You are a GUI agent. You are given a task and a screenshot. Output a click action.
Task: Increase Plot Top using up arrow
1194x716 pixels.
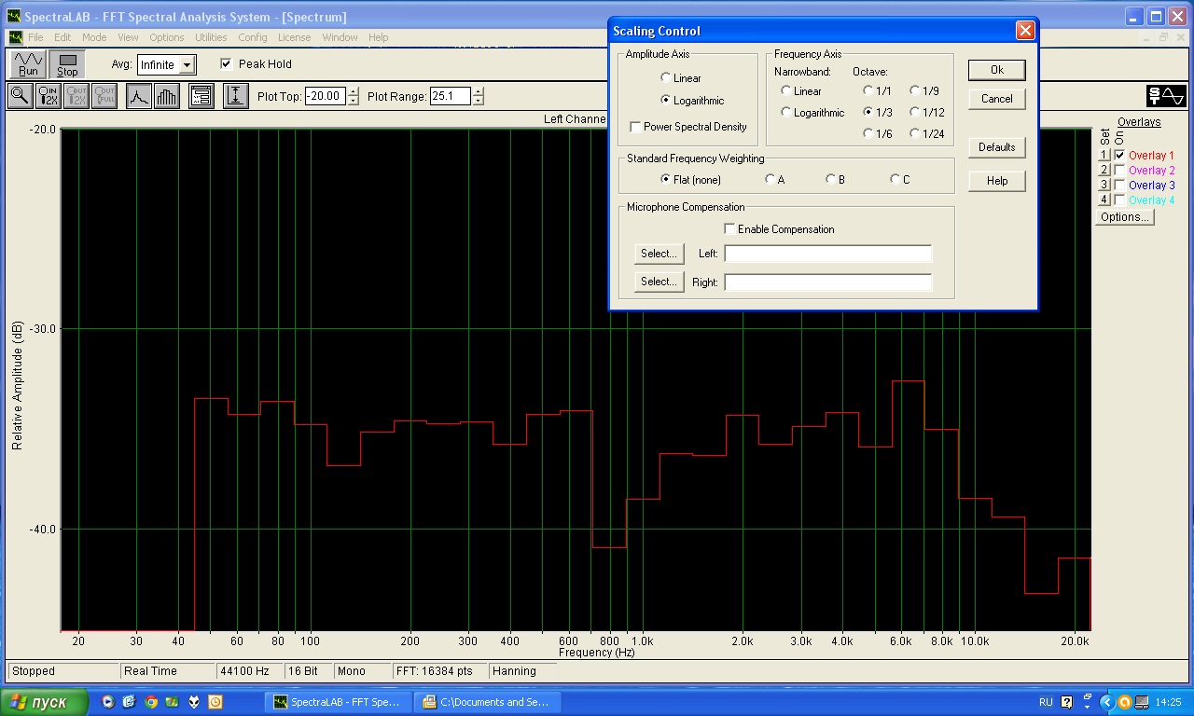coord(353,91)
